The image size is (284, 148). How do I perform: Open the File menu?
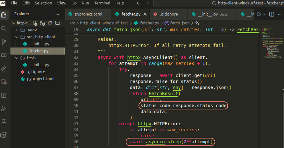(14, 3)
